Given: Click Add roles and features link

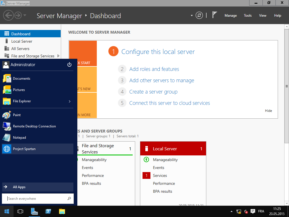Looking at the screenshot, I should coord(154,69).
